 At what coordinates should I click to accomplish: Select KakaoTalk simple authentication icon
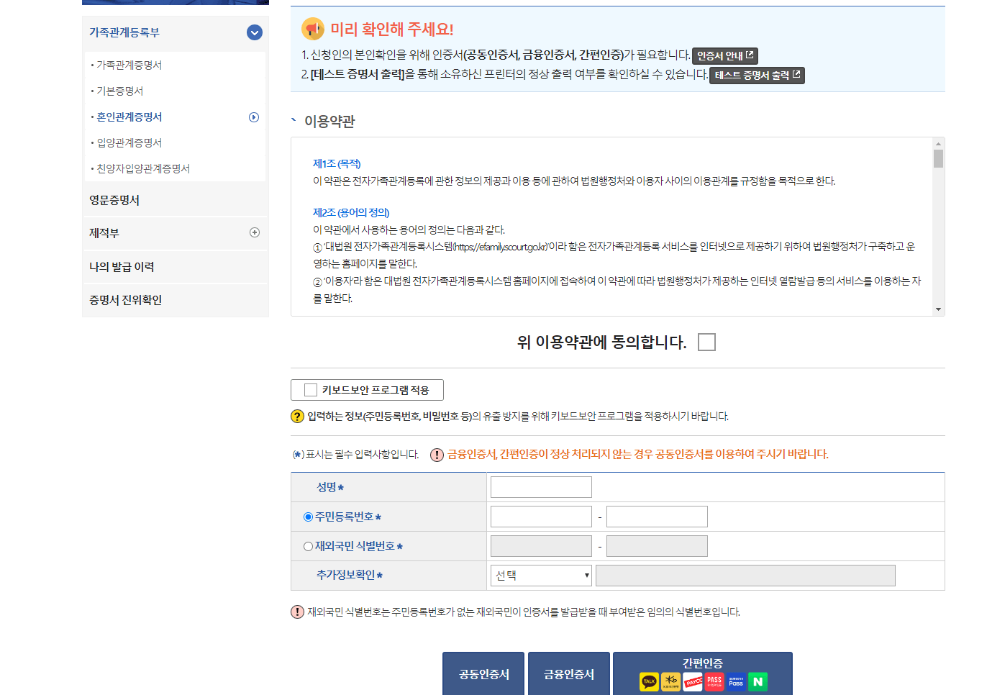pyautogui.click(x=650, y=681)
